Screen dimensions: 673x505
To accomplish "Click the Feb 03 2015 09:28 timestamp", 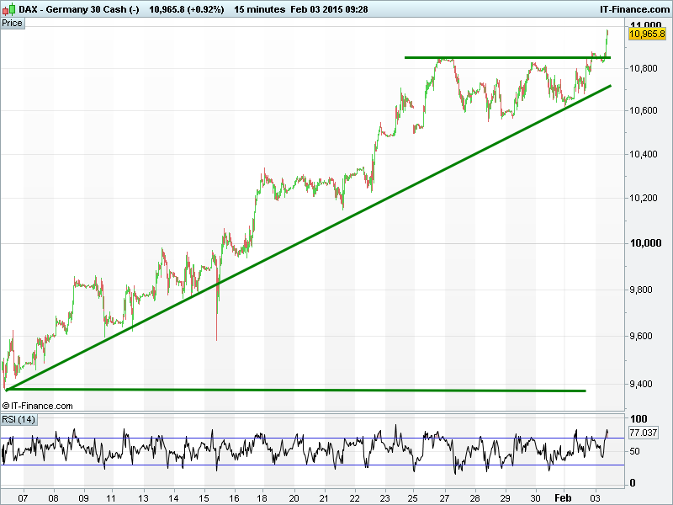I will coord(334,9).
